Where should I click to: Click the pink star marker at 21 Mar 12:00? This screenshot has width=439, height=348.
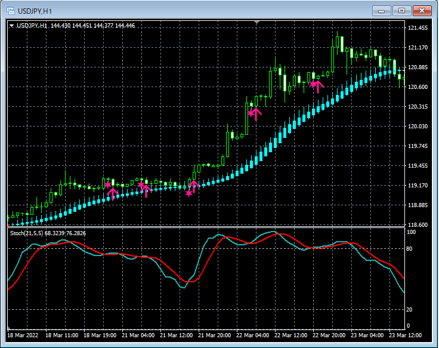[x=189, y=193]
